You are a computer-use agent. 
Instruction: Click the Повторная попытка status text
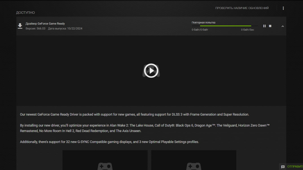pos(203,22)
